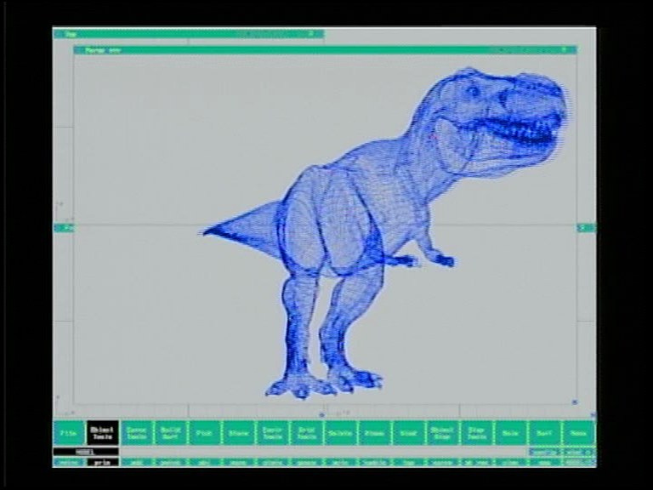This screenshot has height=490, width=653.
Task: Open the Delete menu
Action: 340,433
